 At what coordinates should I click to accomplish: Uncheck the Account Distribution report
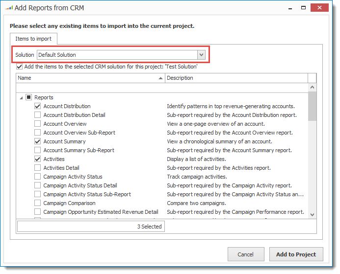[x=37, y=106]
